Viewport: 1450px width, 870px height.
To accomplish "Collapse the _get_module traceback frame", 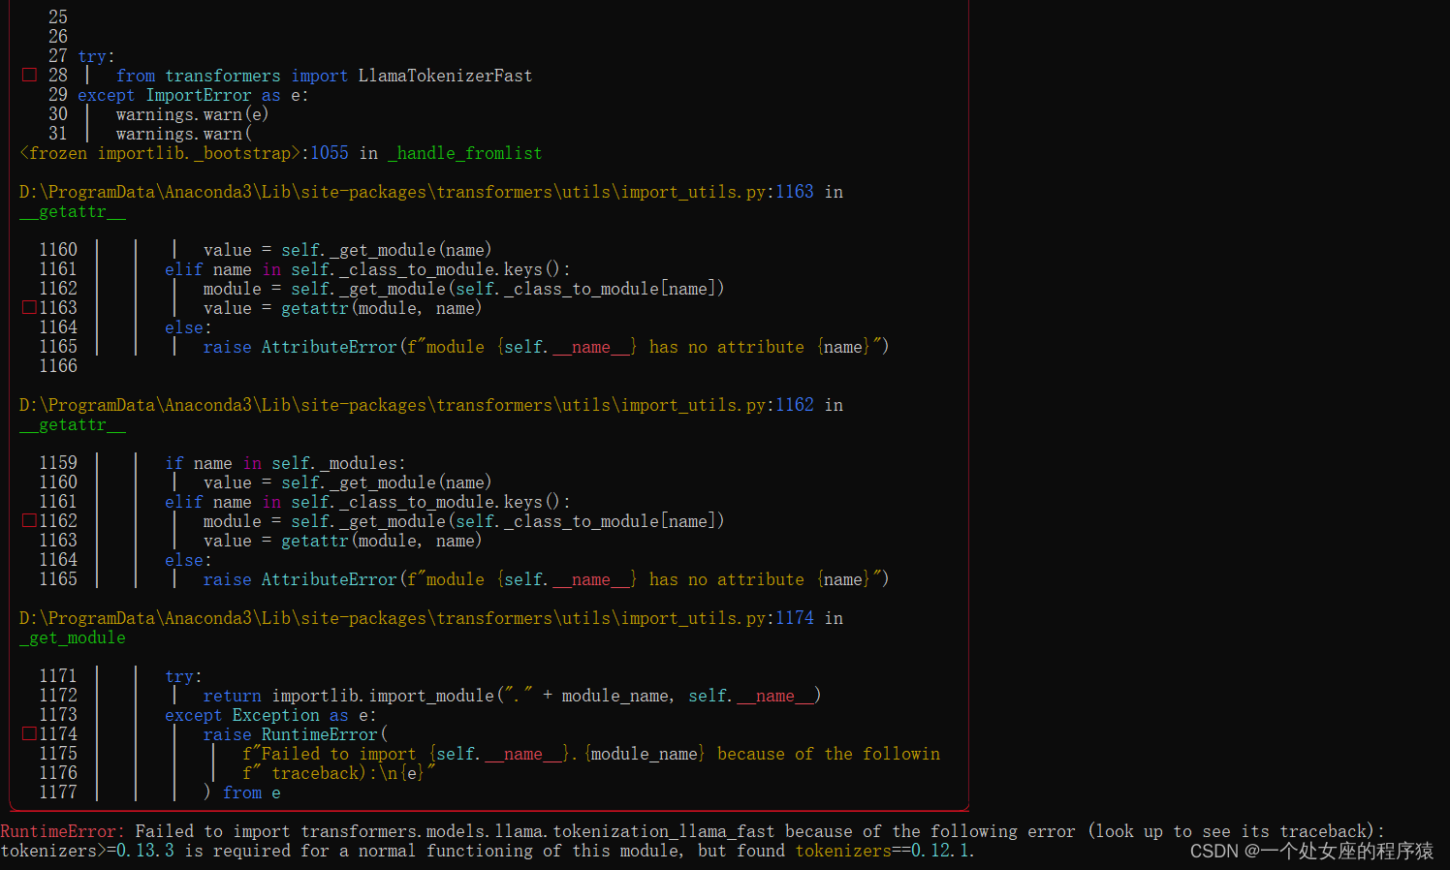I will (x=72, y=637).
